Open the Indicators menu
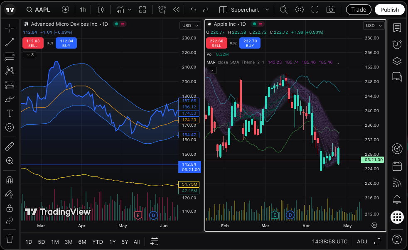This screenshot has height=250, width=408. 120,10
